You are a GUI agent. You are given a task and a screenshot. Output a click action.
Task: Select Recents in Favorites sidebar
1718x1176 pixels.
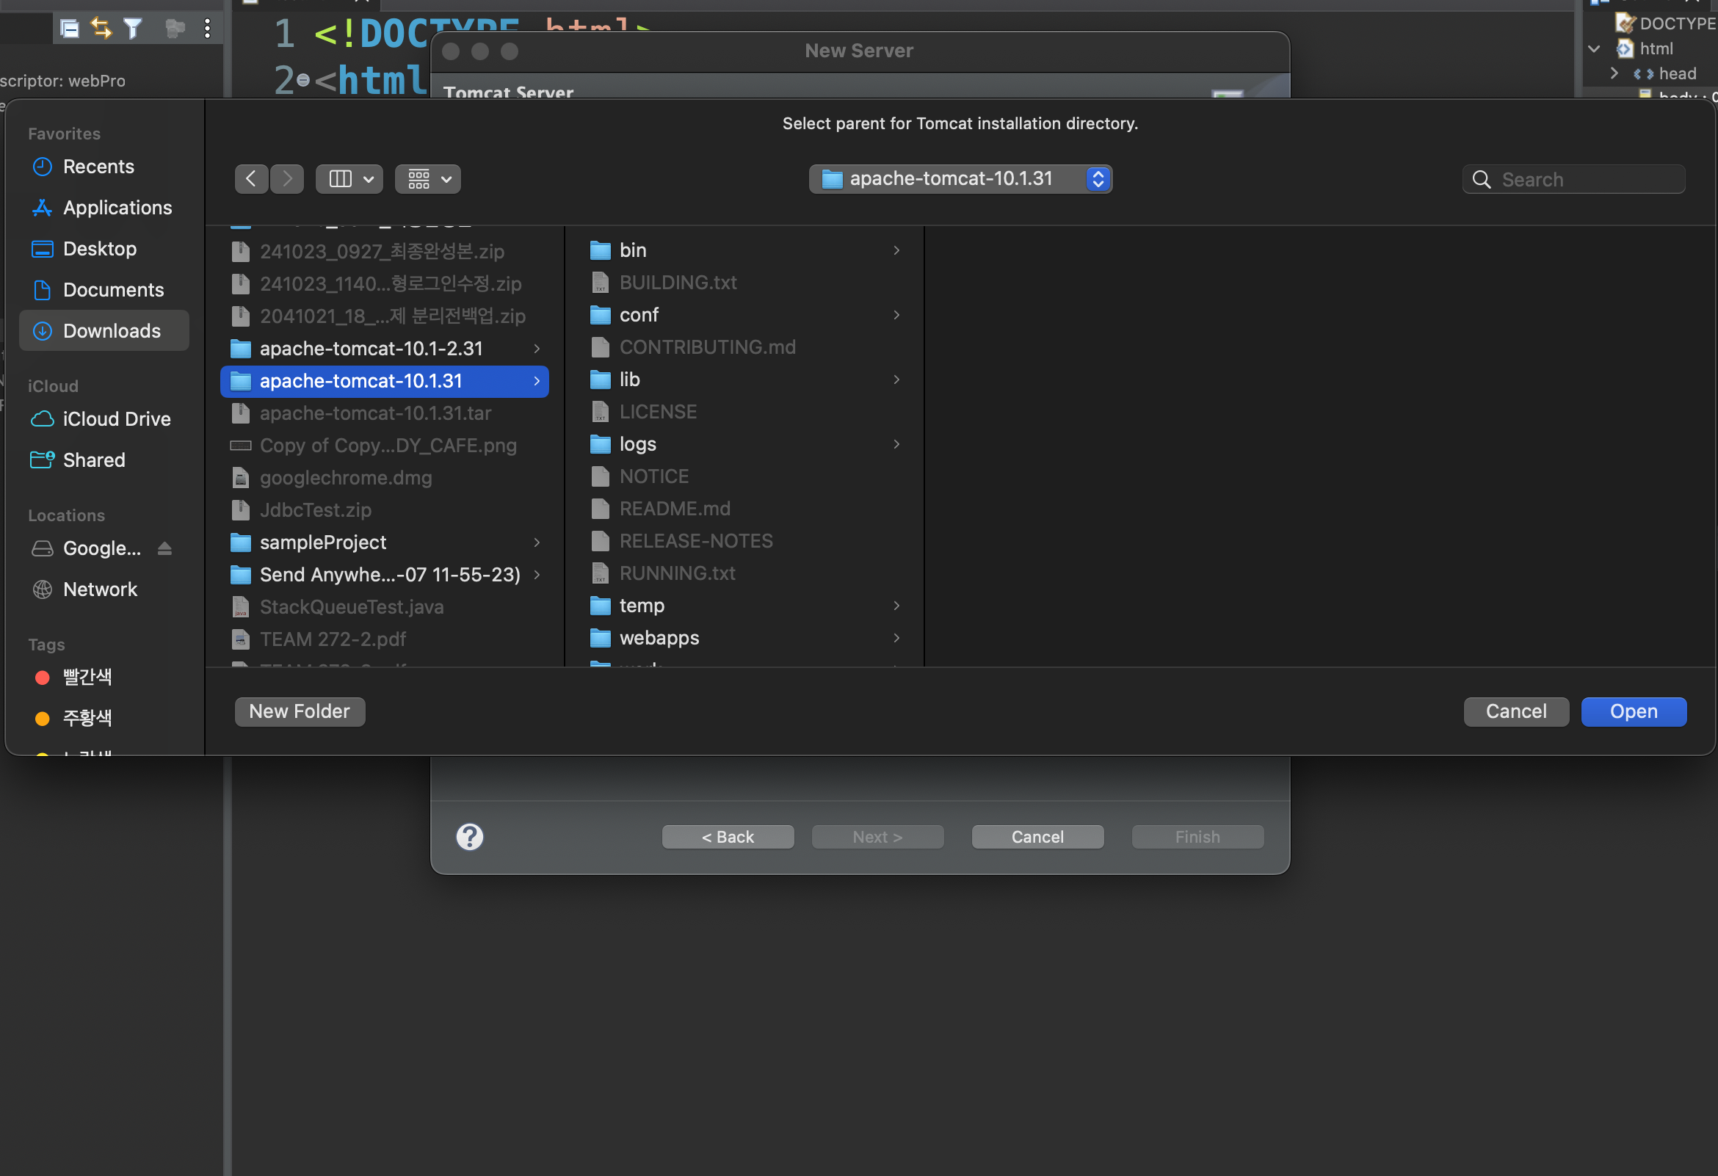click(104, 167)
